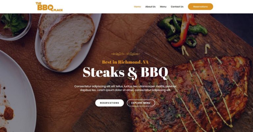The width and height of the screenshot is (253, 132).
Task: Click the white Reservations button in hero
Action: (109, 103)
